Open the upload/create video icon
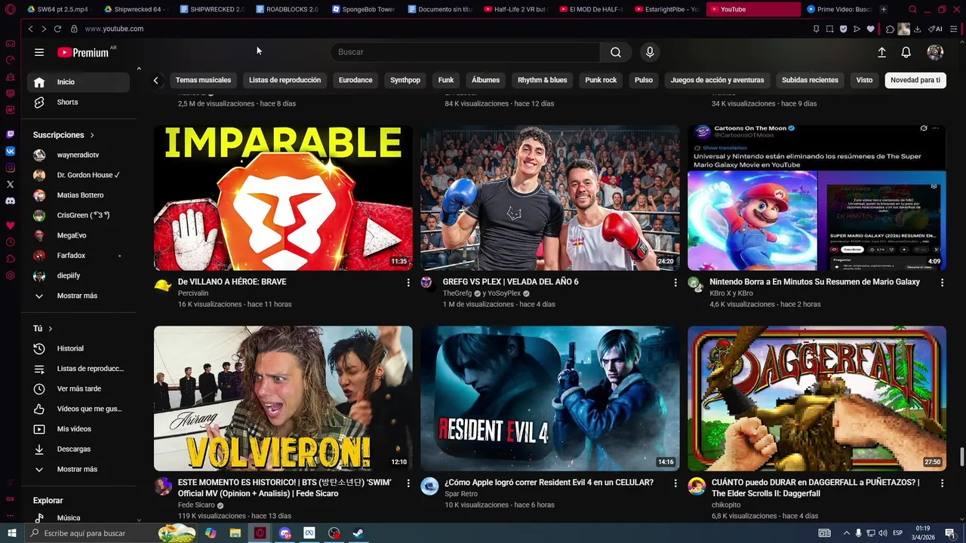966x543 pixels. tap(881, 52)
